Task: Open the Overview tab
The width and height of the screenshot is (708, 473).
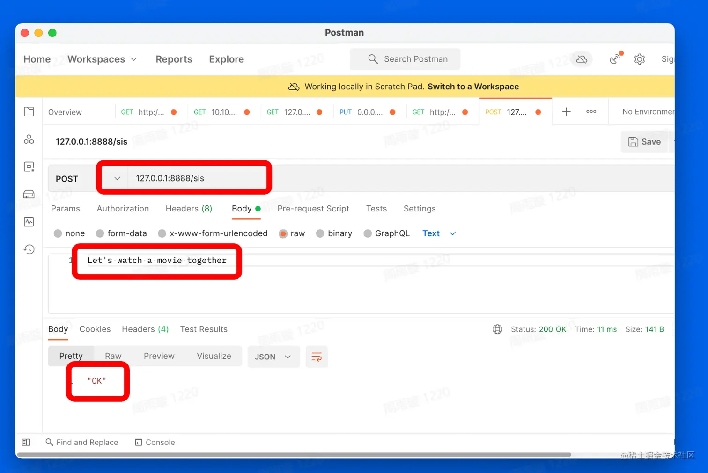Action: click(65, 112)
